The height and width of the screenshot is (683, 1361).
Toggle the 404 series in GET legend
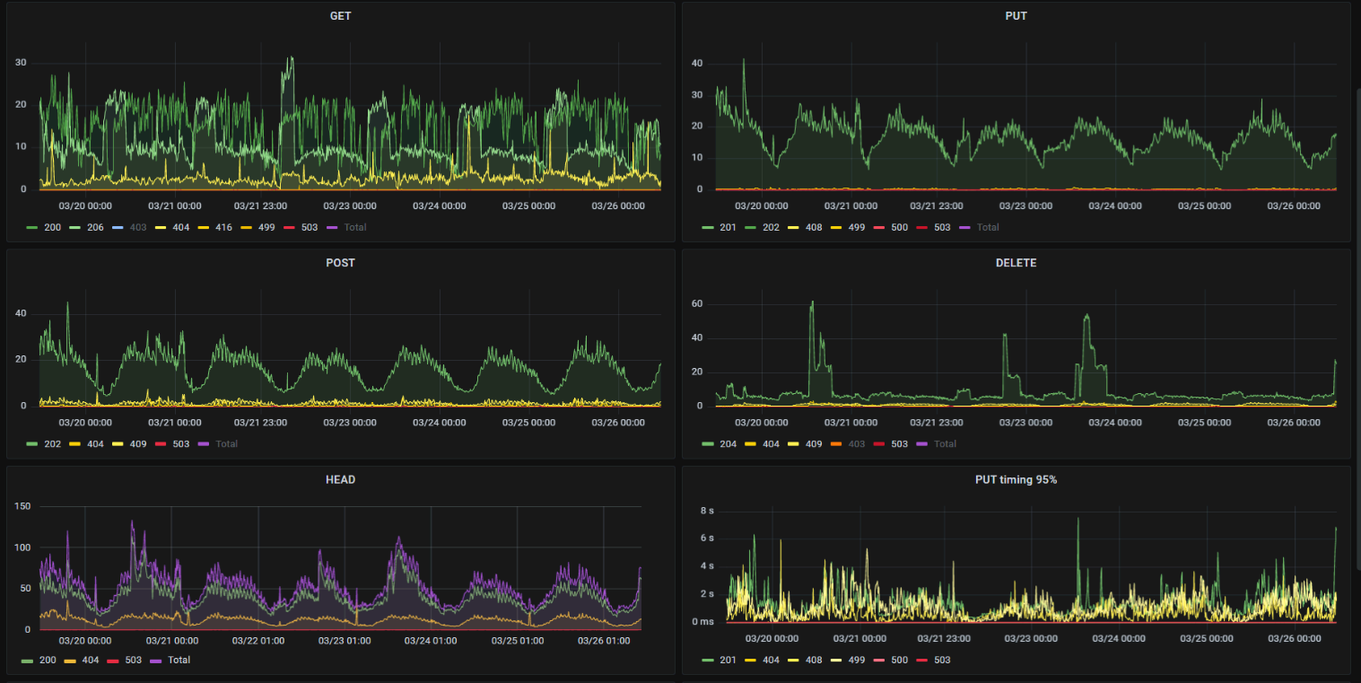pyautogui.click(x=180, y=227)
